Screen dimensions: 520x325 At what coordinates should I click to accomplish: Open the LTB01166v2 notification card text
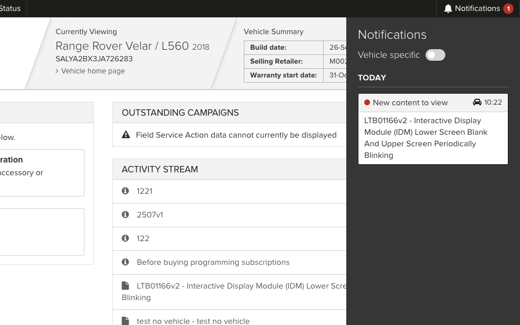[426, 138]
